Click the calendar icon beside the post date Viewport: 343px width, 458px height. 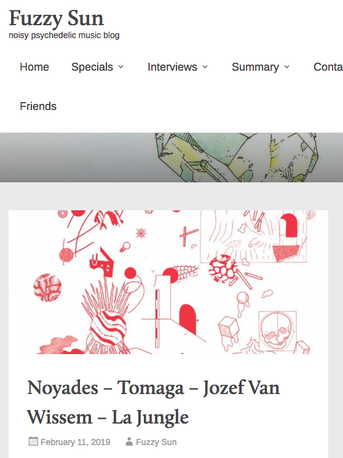pos(33,441)
